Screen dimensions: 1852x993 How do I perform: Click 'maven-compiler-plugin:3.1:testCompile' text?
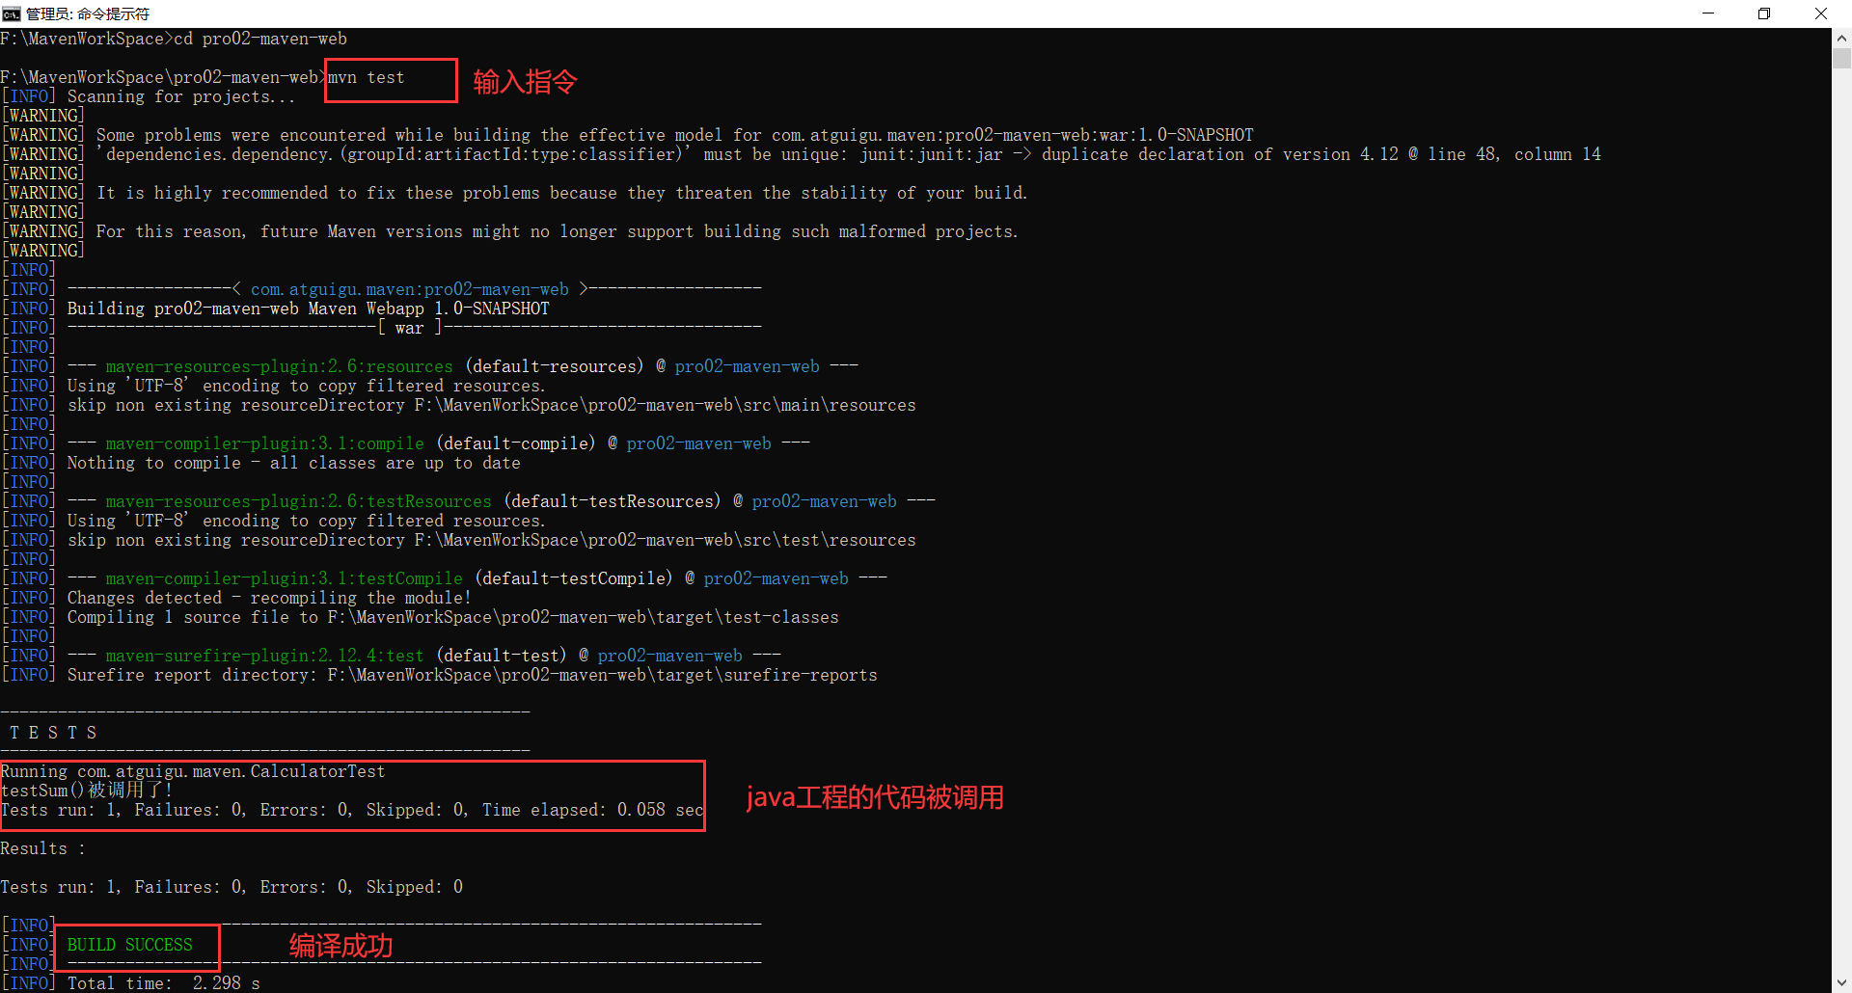pos(285,578)
